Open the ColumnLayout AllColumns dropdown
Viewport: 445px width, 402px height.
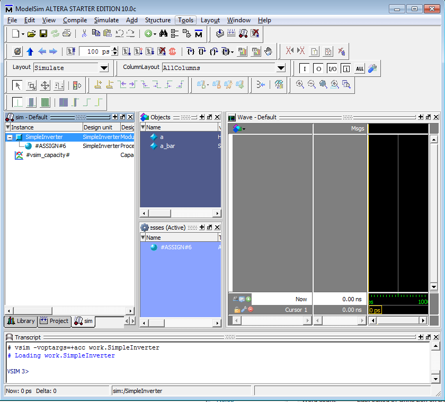pos(281,68)
